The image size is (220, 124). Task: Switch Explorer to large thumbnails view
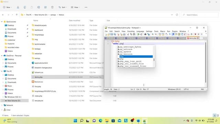[x=218, y=115]
